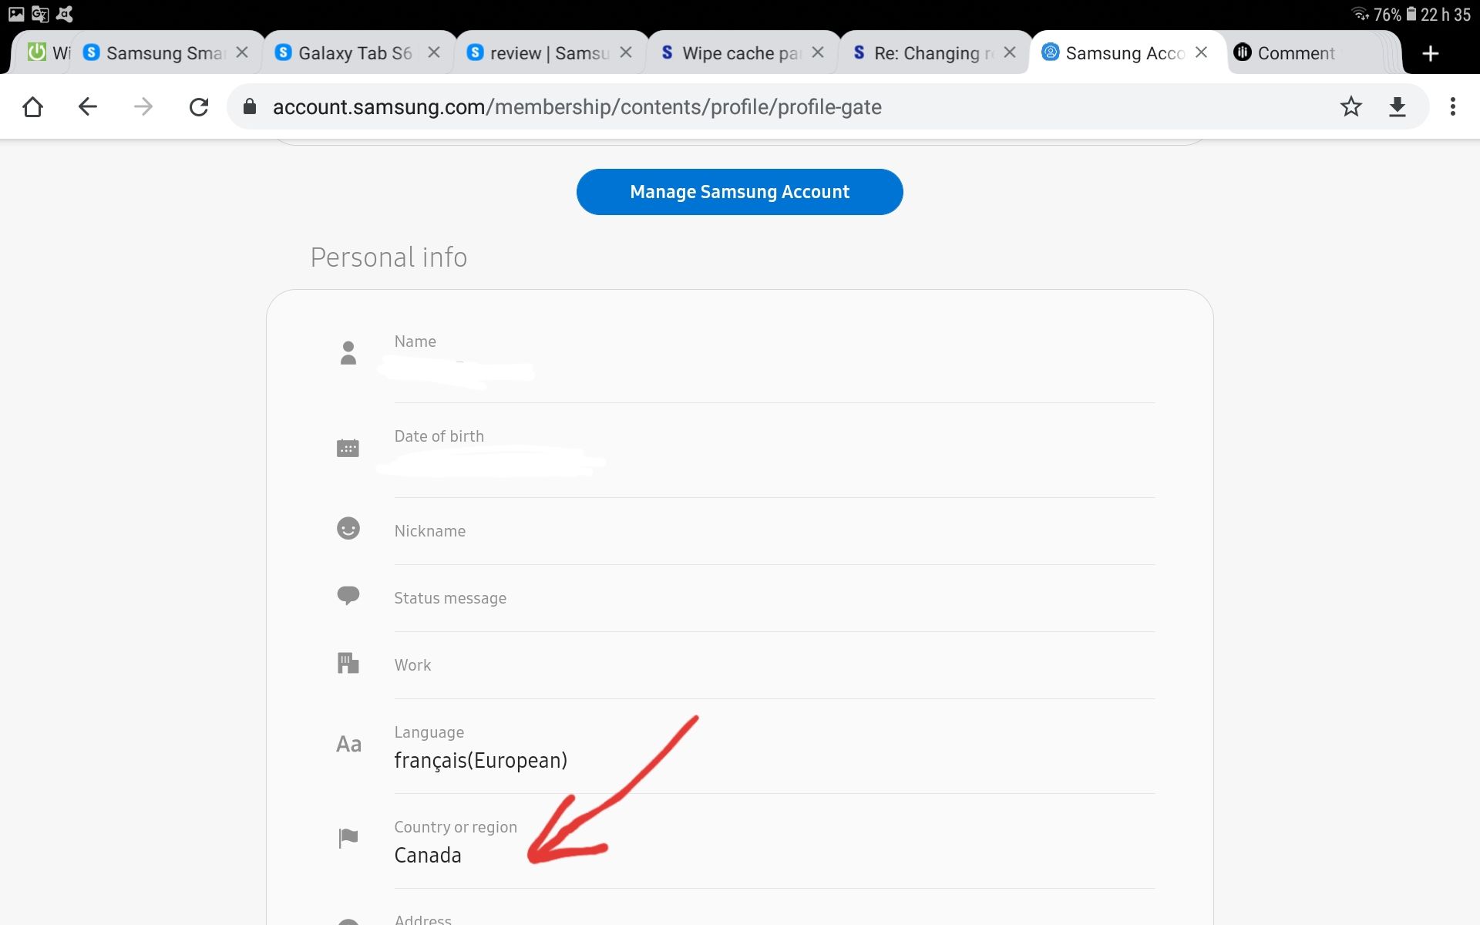Switch to Galaxy Tab S6 tab

tap(355, 53)
